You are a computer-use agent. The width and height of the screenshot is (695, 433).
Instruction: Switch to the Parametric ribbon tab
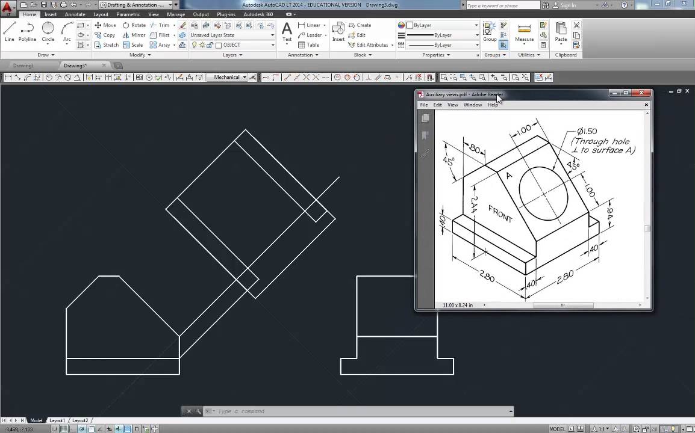tap(128, 14)
